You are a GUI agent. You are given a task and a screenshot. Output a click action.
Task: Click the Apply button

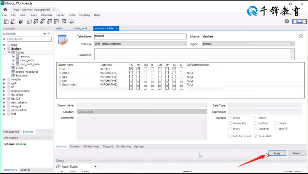click(x=277, y=153)
